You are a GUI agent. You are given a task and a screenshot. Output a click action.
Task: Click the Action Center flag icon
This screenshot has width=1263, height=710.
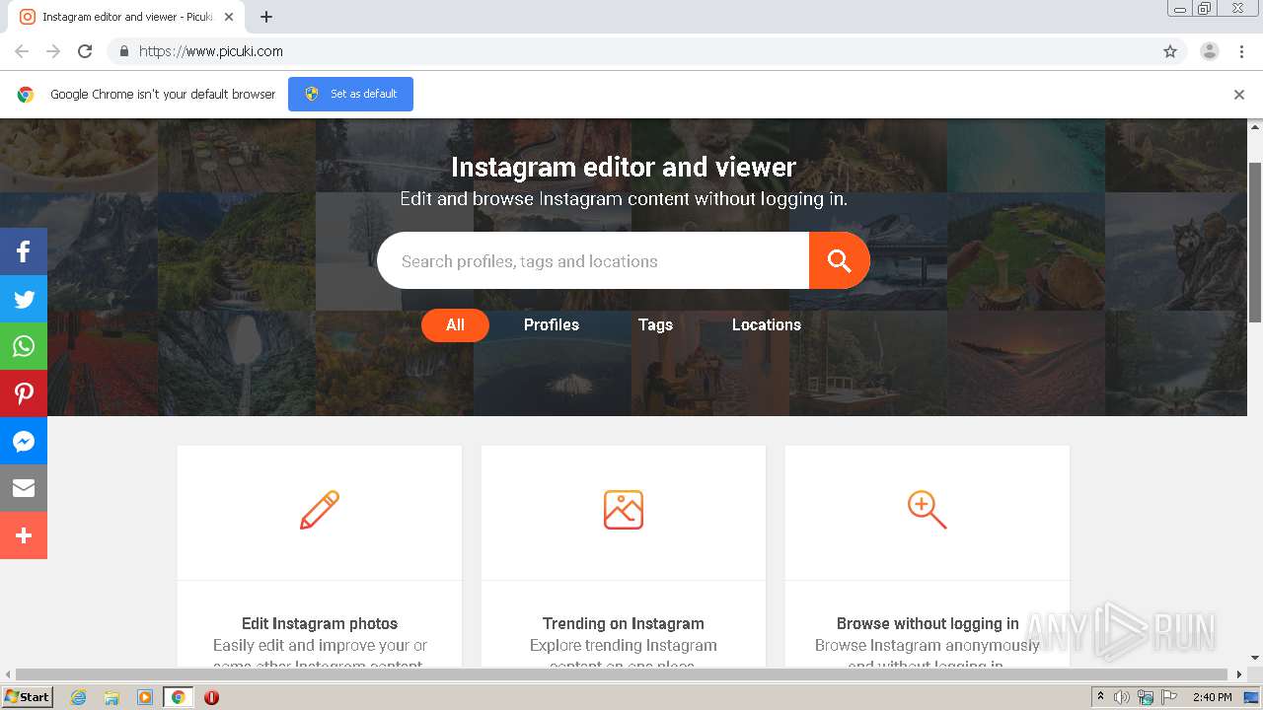click(1169, 697)
